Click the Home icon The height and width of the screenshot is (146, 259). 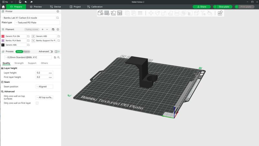pyautogui.click(x=3, y=7)
